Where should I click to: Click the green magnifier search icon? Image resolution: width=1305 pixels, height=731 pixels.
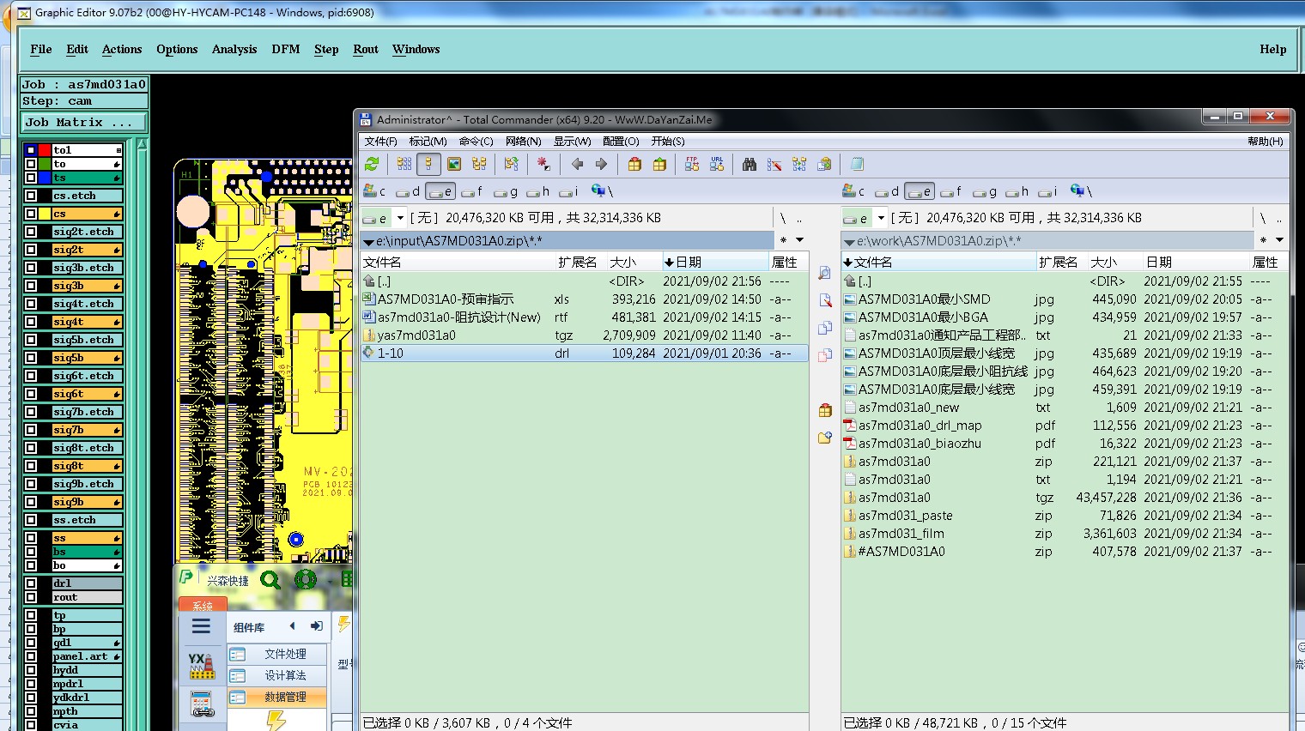[270, 580]
